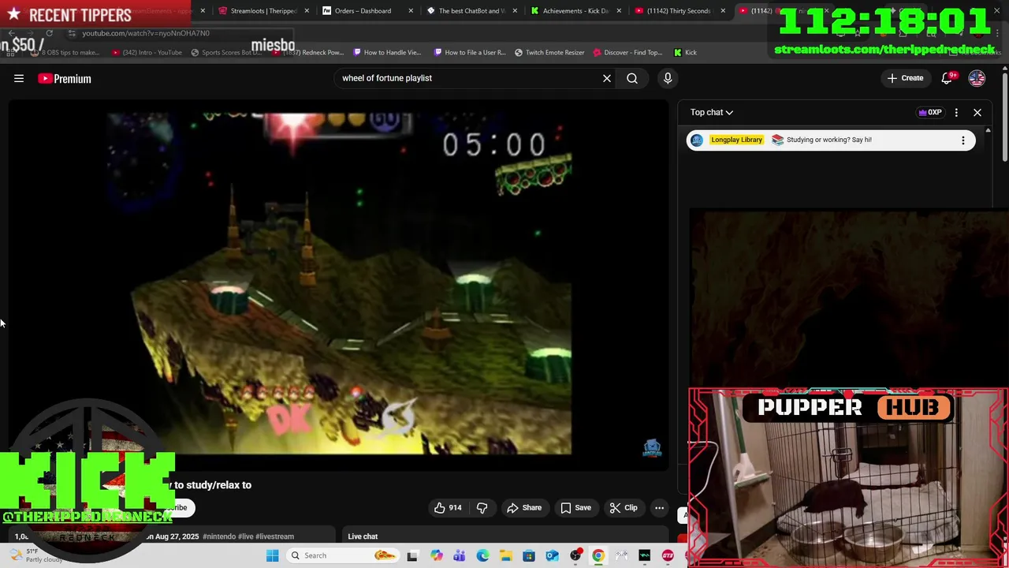This screenshot has height=568, width=1009.
Task: Click the 0XP channel points button
Action: (x=930, y=112)
